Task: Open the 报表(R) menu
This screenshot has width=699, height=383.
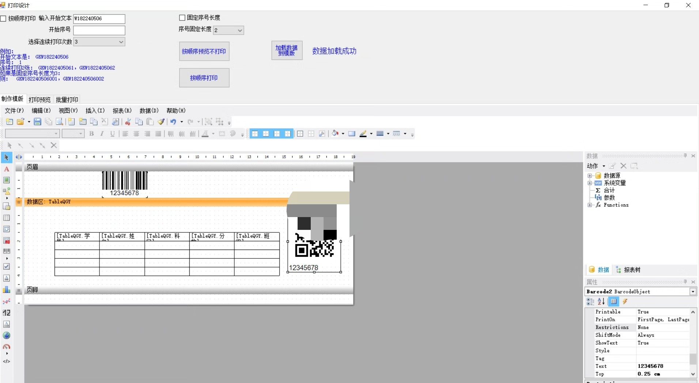Action: coord(122,111)
